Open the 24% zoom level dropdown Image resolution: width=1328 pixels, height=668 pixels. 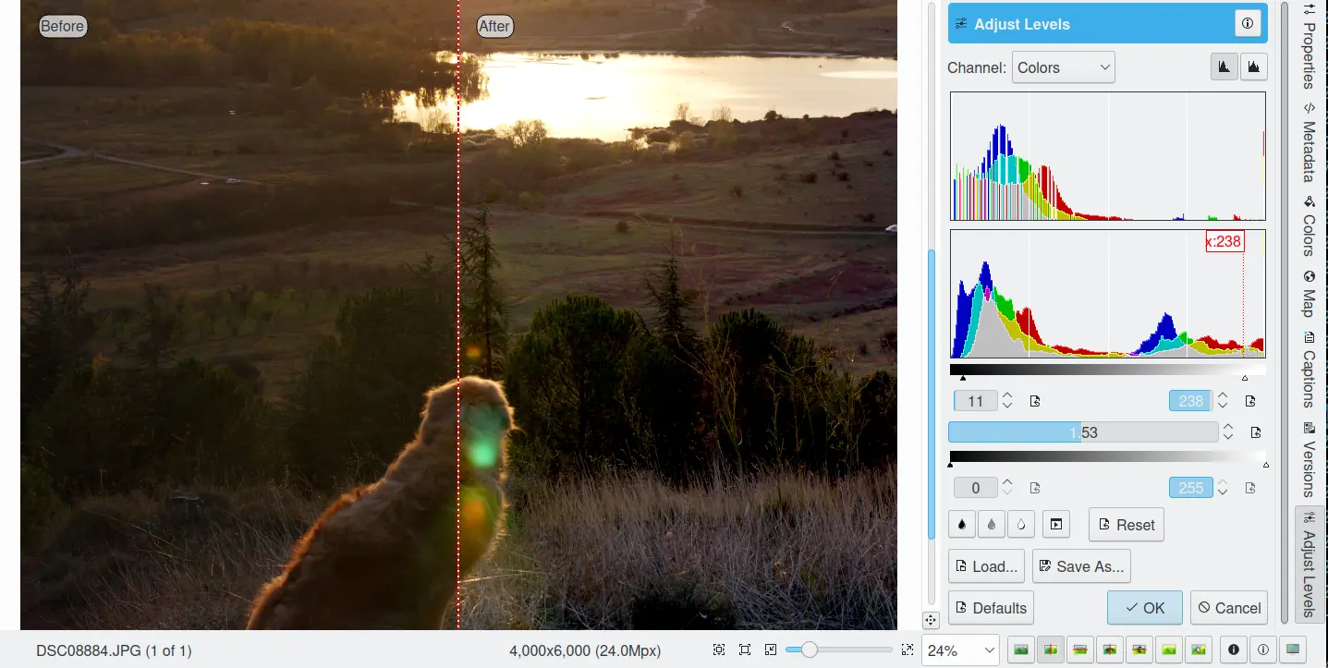[960, 650]
